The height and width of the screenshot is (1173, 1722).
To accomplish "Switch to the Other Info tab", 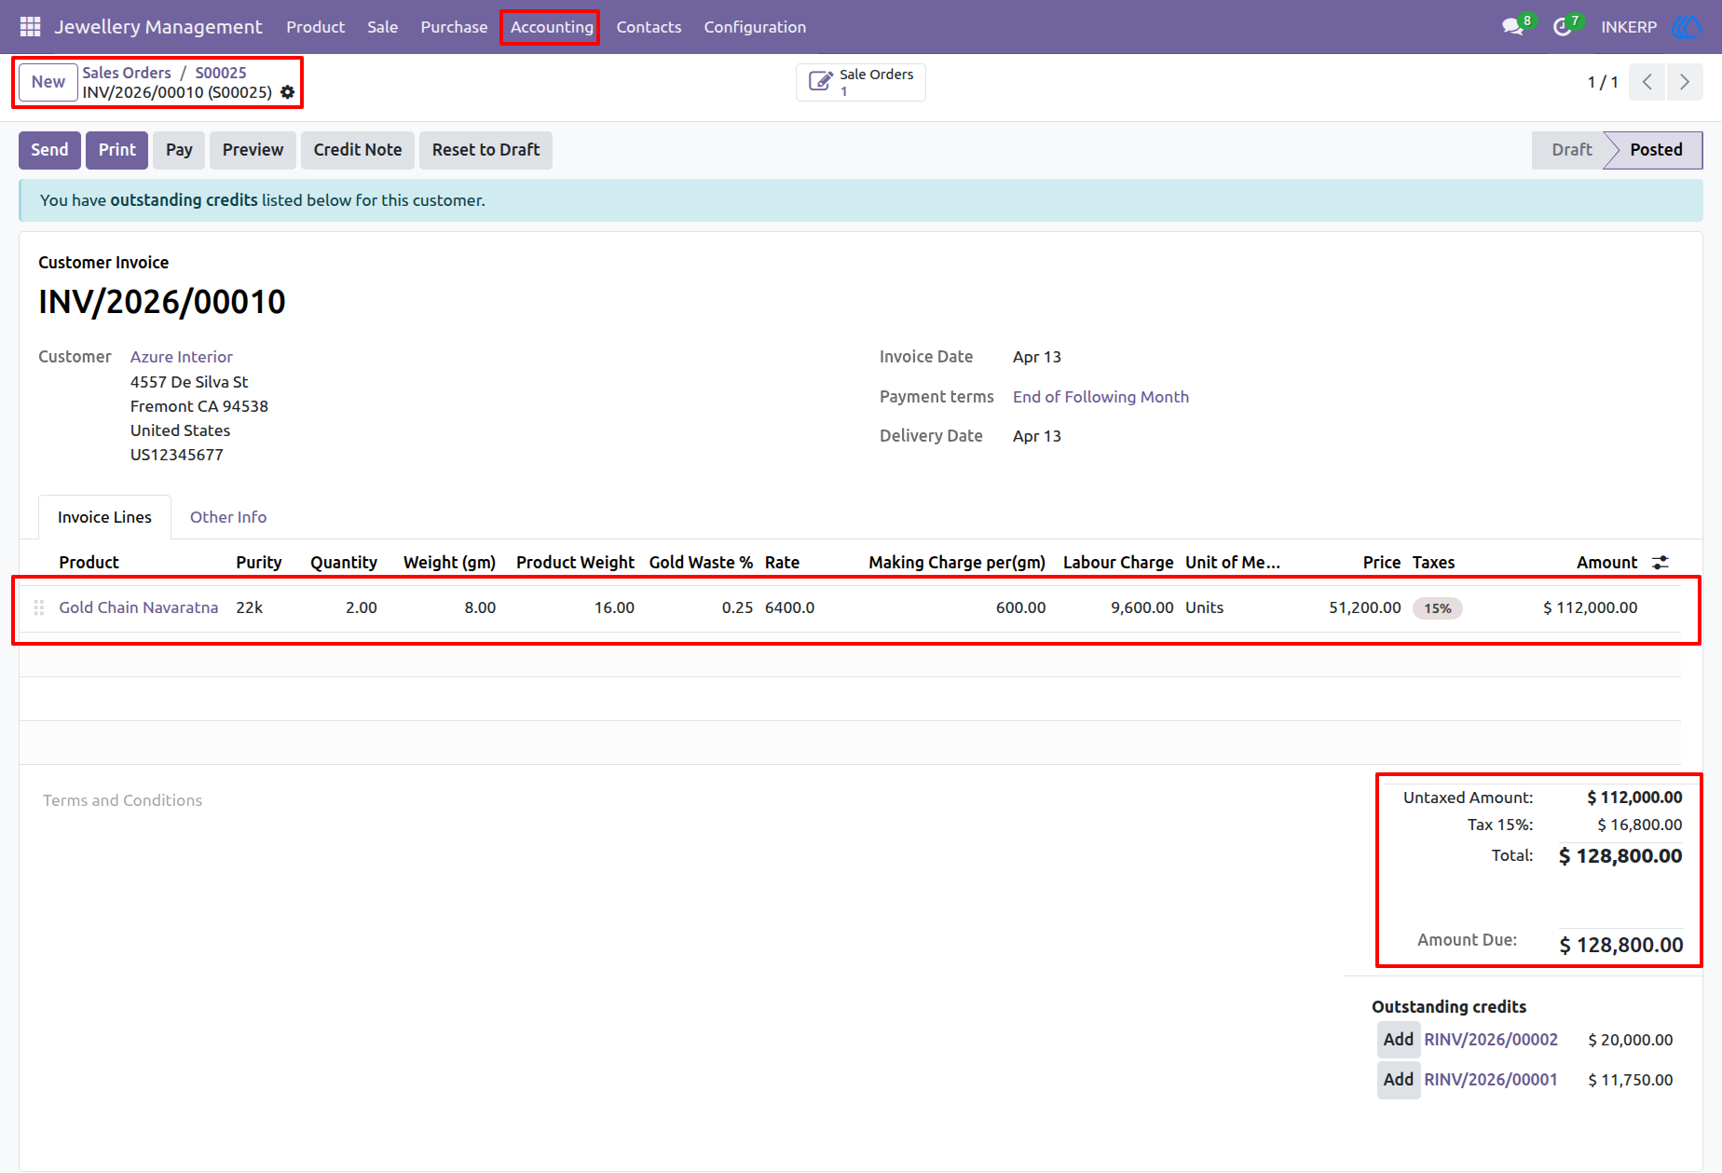I will coord(228,517).
